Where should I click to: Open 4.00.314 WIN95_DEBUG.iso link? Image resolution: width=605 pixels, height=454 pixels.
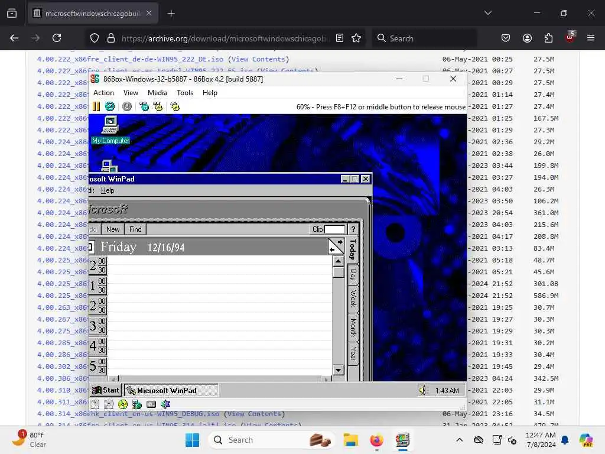click(x=128, y=414)
